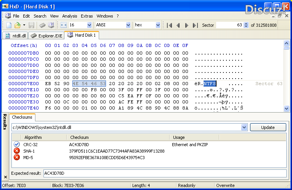This screenshot has height=190, width=292.
Task: Click the HxD title bar icon
Action: (5, 6)
